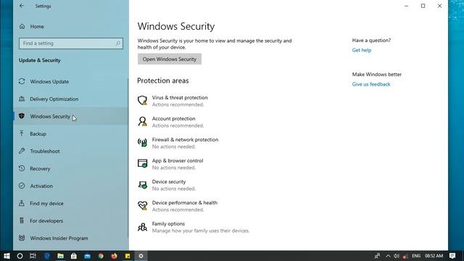This screenshot has width=464, height=261.
Task: Click the Find a setting search box
Action: tap(71, 43)
